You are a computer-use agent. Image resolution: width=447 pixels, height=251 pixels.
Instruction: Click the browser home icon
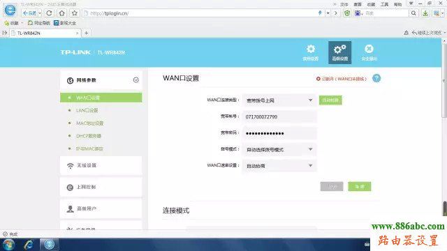(61, 13)
